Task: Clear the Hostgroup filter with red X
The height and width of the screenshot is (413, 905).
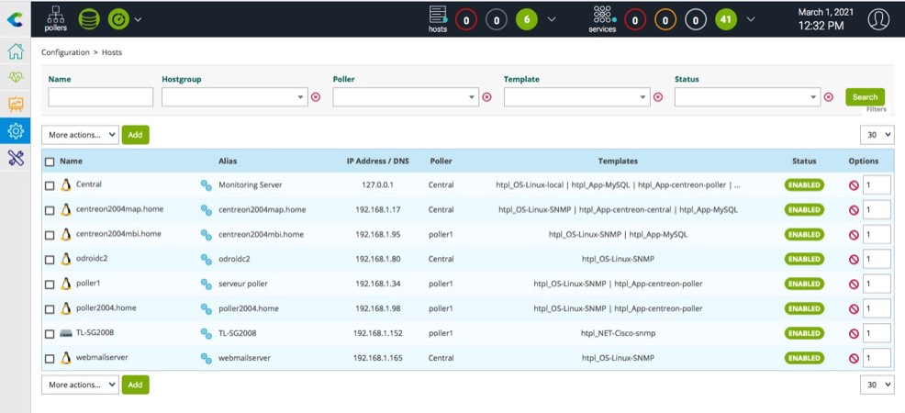Action: tap(316, 97)
